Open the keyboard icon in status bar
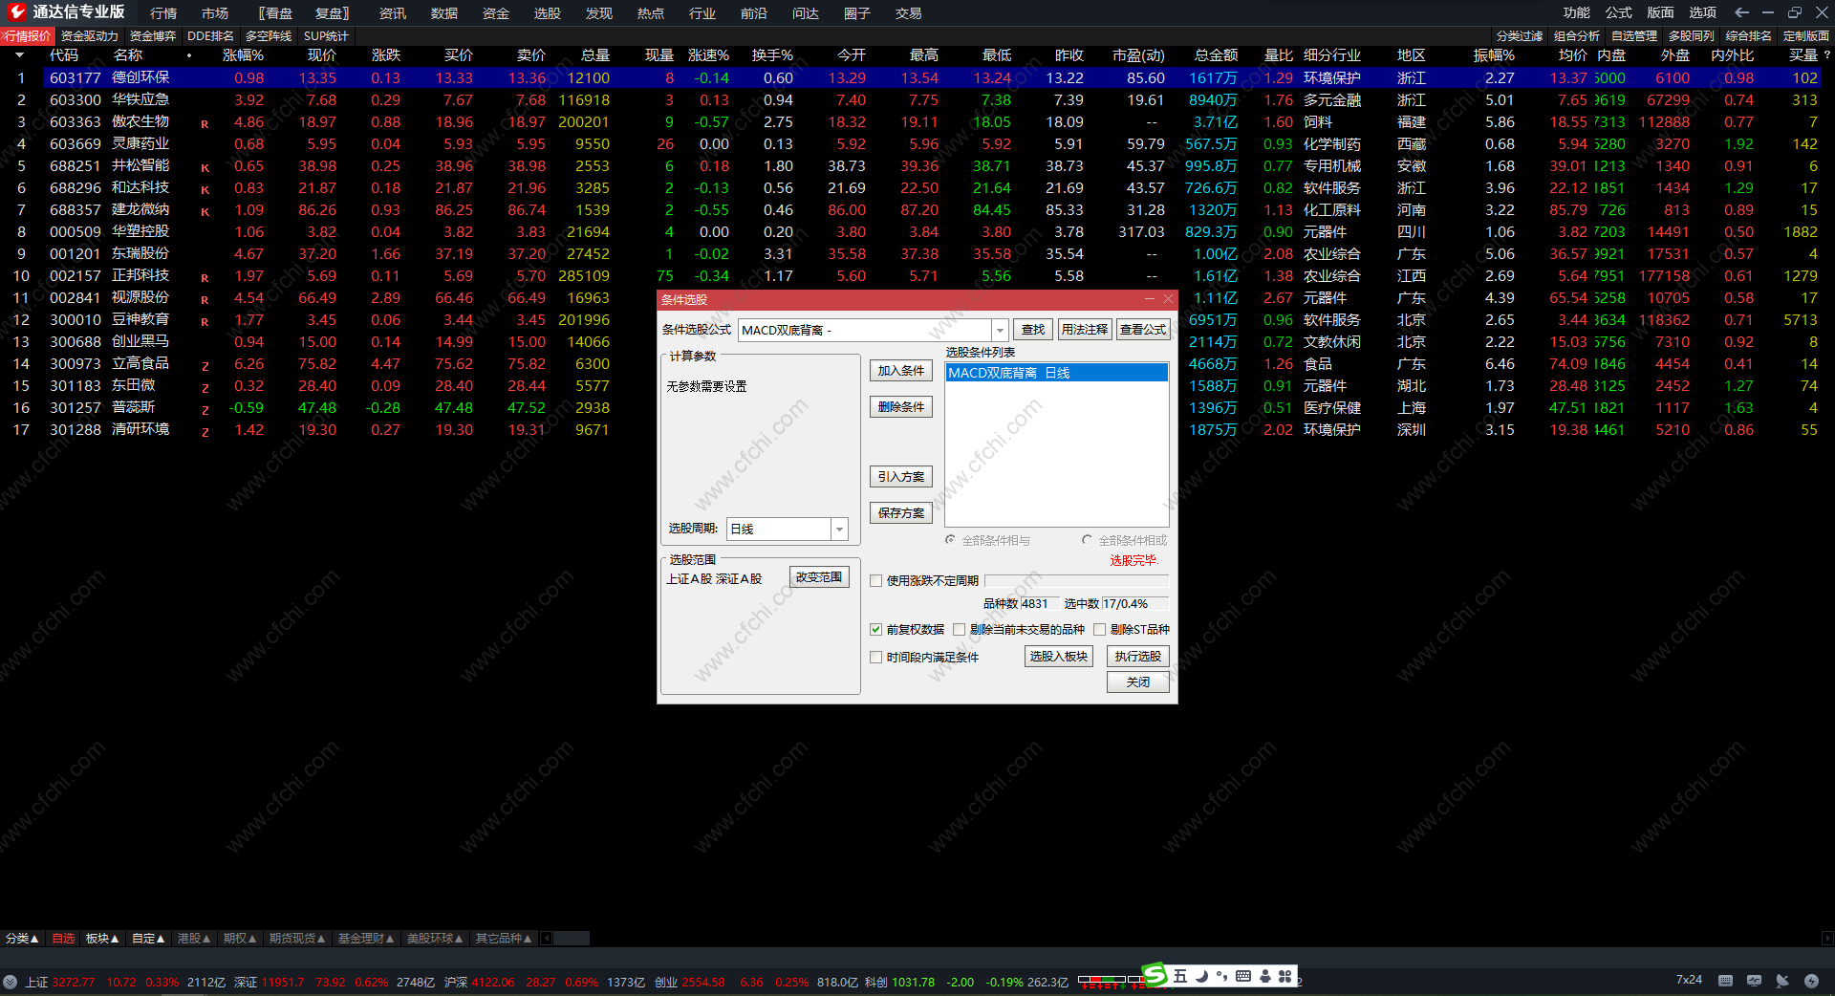 pyautogui.click(x=1725, y=981)
